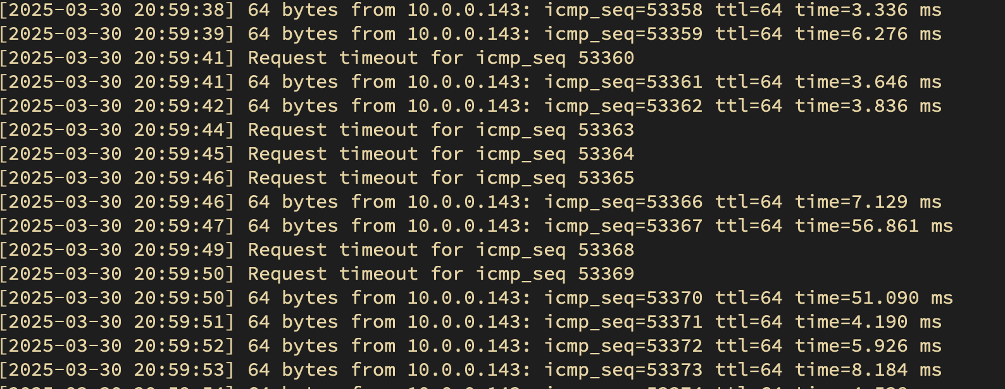Click the timeout line for icmp_seq 53369
The image size is (1005, 389).
(x=317, y=274)
